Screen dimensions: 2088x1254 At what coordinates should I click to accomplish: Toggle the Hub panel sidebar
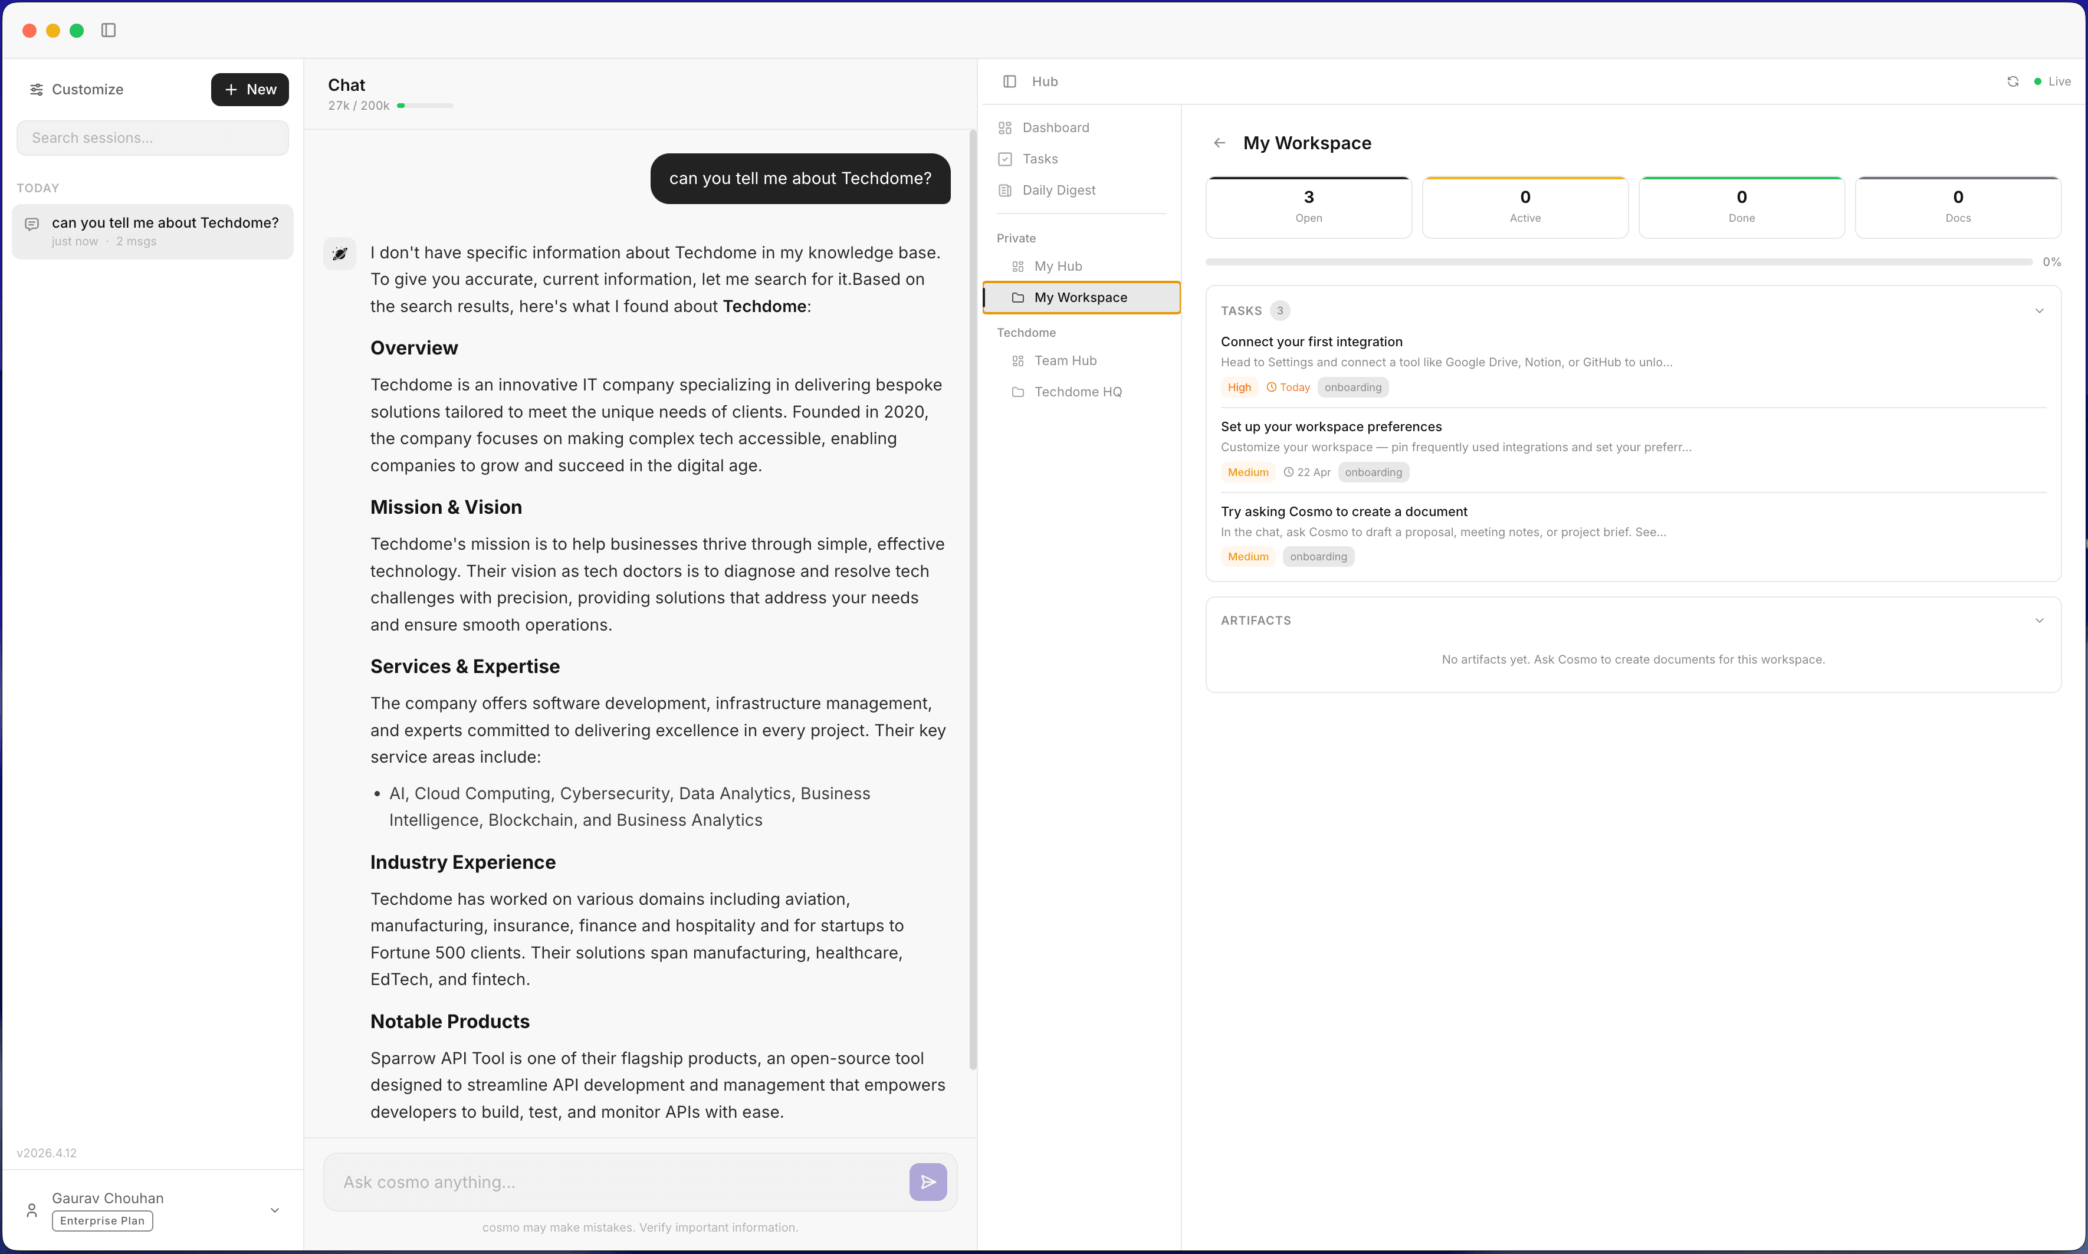pyautogui.click(x=1010, y=81)
